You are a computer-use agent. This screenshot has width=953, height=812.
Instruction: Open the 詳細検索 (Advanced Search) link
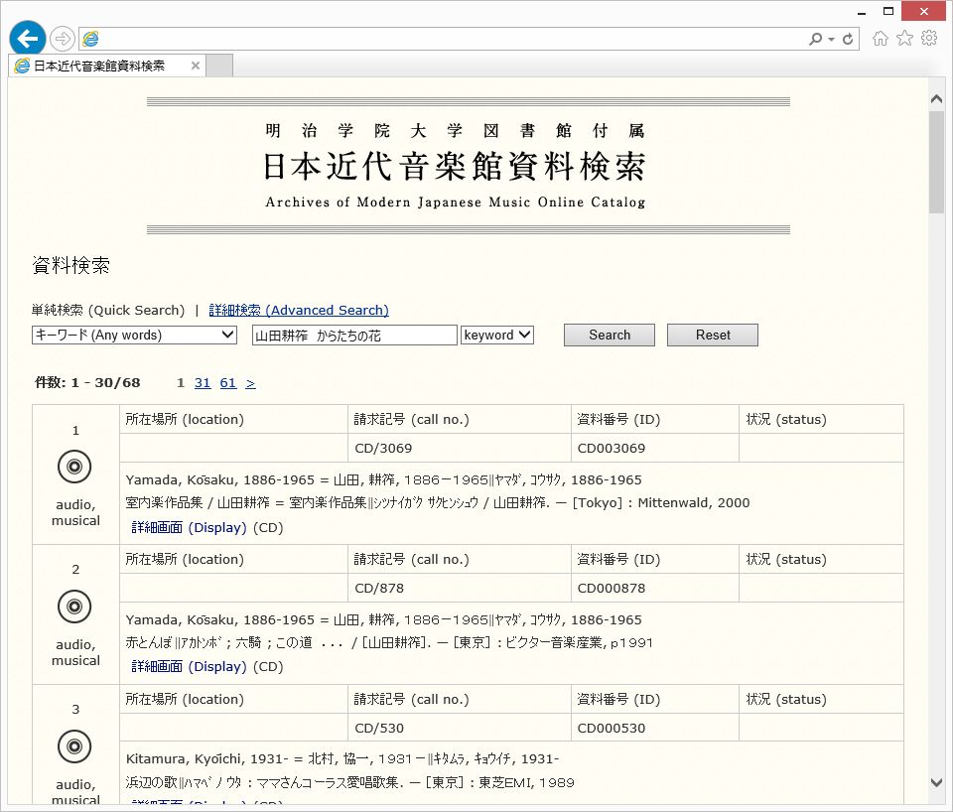(x=299, y=311)
